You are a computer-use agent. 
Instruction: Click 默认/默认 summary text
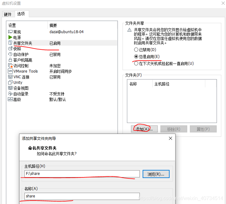pos(57,99)
